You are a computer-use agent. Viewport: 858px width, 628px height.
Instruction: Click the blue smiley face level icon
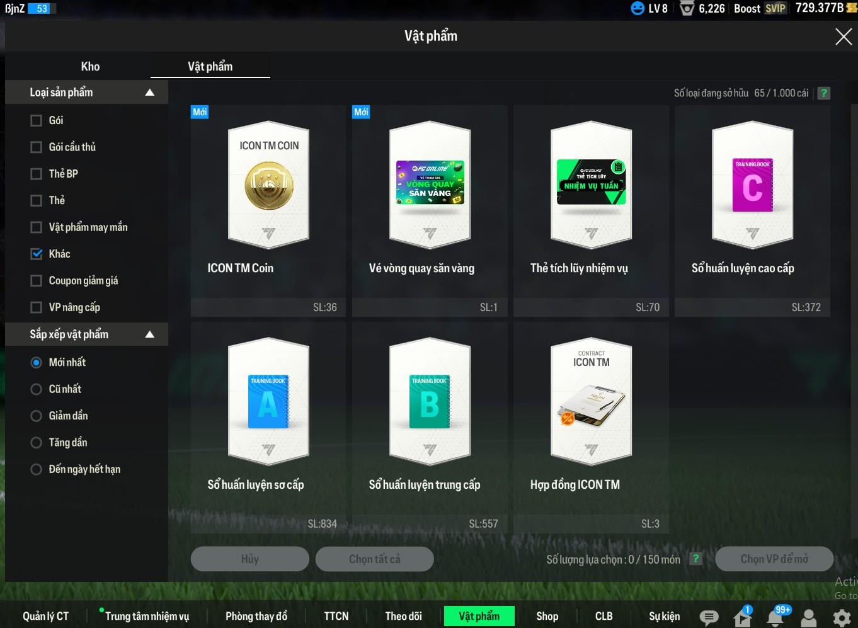pos(638,8)
